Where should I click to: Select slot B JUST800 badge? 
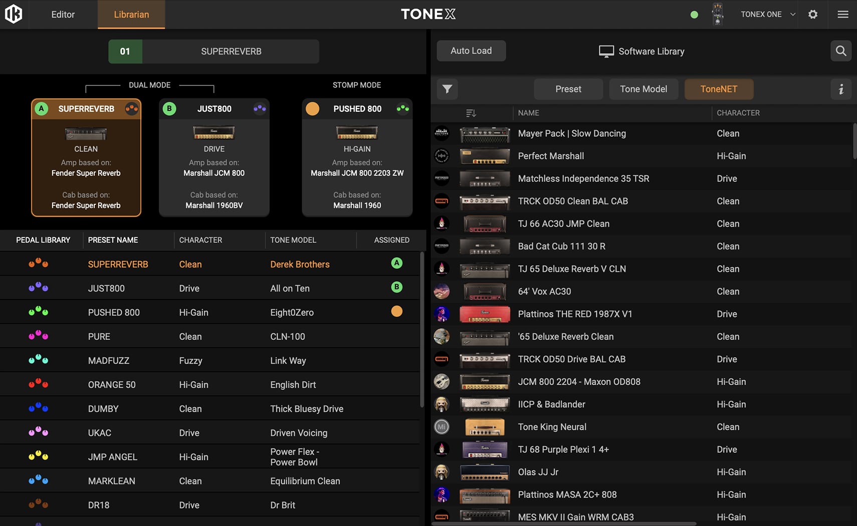click(x=169, y=109)
